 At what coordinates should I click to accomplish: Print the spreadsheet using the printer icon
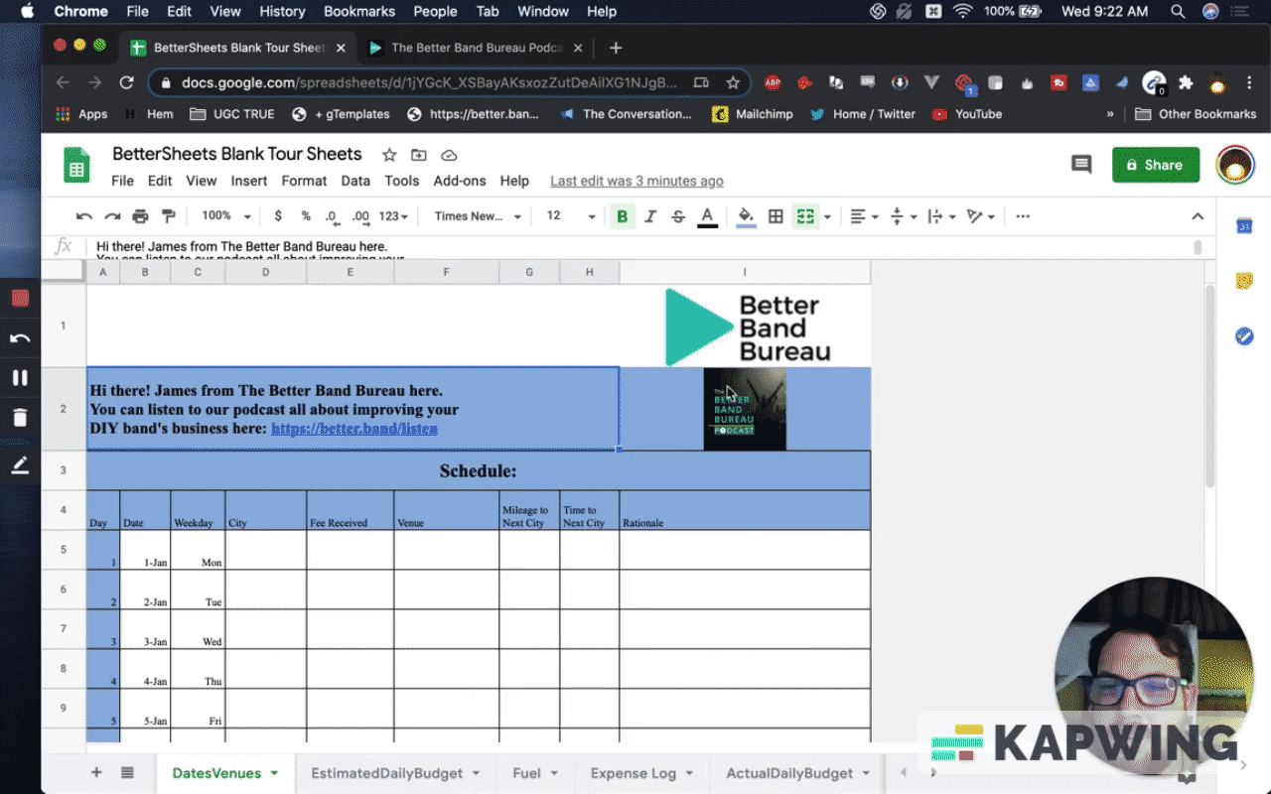click(140, 216)
